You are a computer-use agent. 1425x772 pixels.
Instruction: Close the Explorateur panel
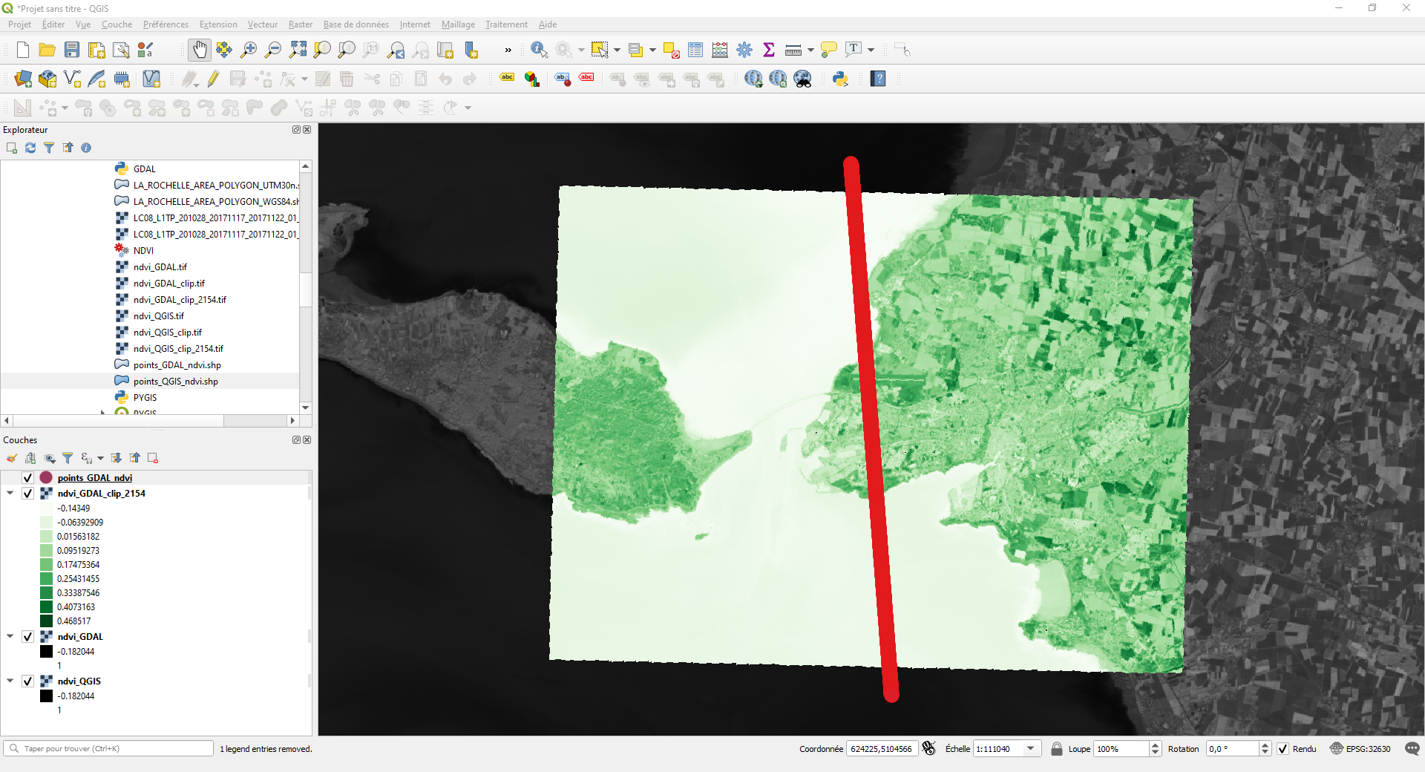coord(307,129)
